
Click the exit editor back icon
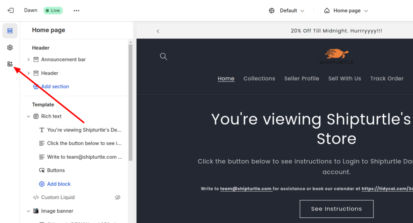click(10, 10)
